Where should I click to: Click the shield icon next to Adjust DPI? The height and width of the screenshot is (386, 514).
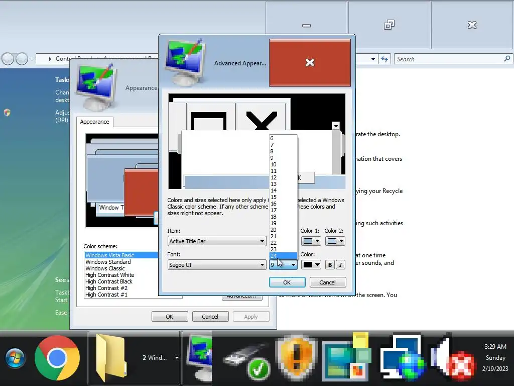pyautogui.click(x=7, y=113)
